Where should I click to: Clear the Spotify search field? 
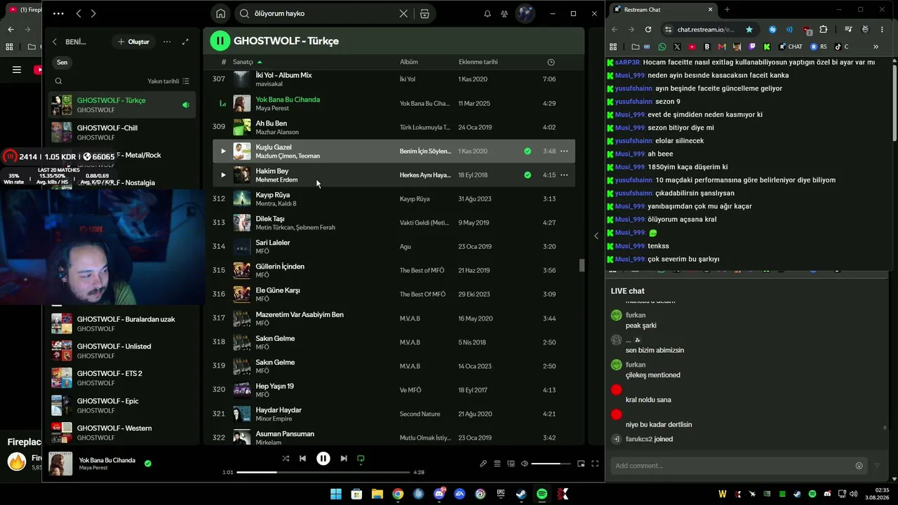click(403, 13)
